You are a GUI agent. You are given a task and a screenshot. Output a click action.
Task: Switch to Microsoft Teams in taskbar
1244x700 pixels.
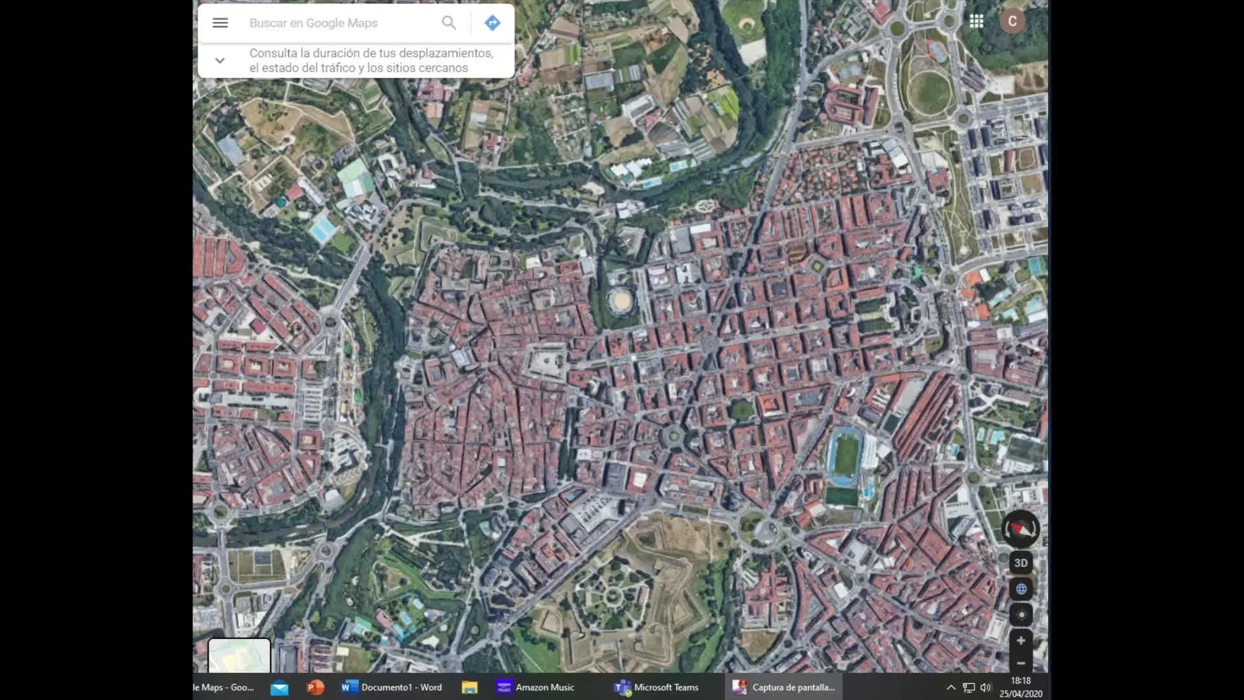657,687
